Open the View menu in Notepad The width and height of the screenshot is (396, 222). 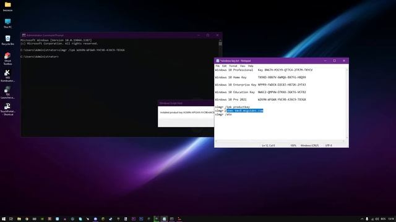coord(243,66)
